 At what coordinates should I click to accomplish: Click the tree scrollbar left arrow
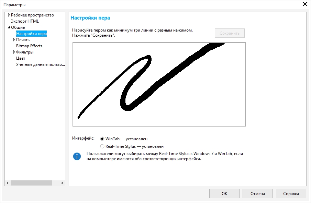(8, 183)
